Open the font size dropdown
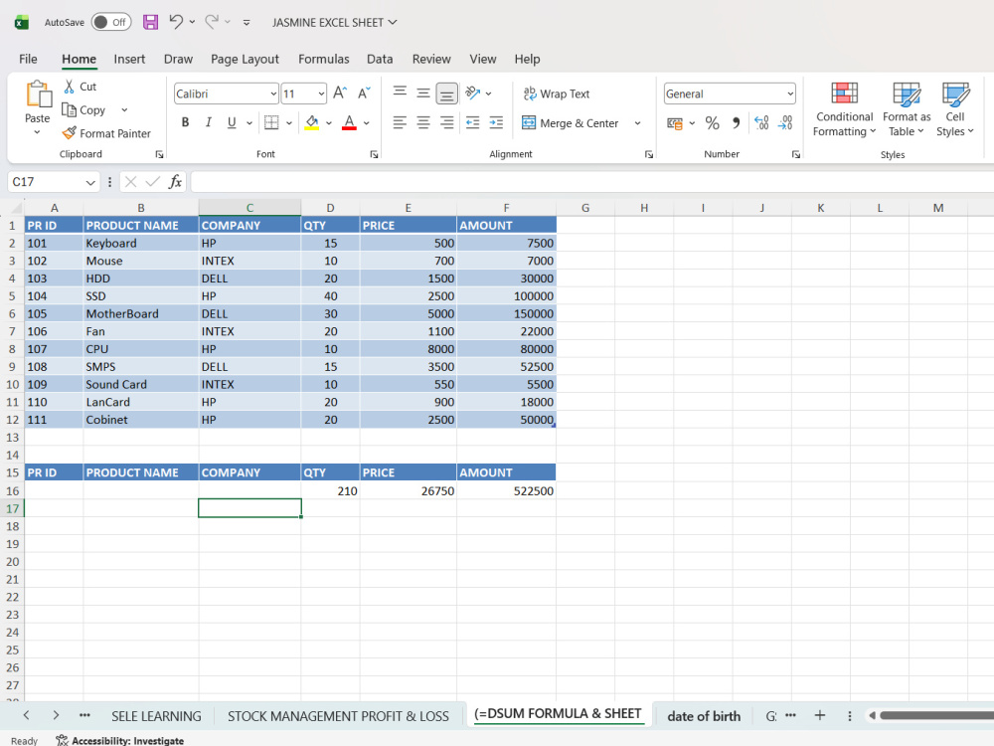Image resolution: width=994 pixels, height=746 pixels. coord(321,93)
